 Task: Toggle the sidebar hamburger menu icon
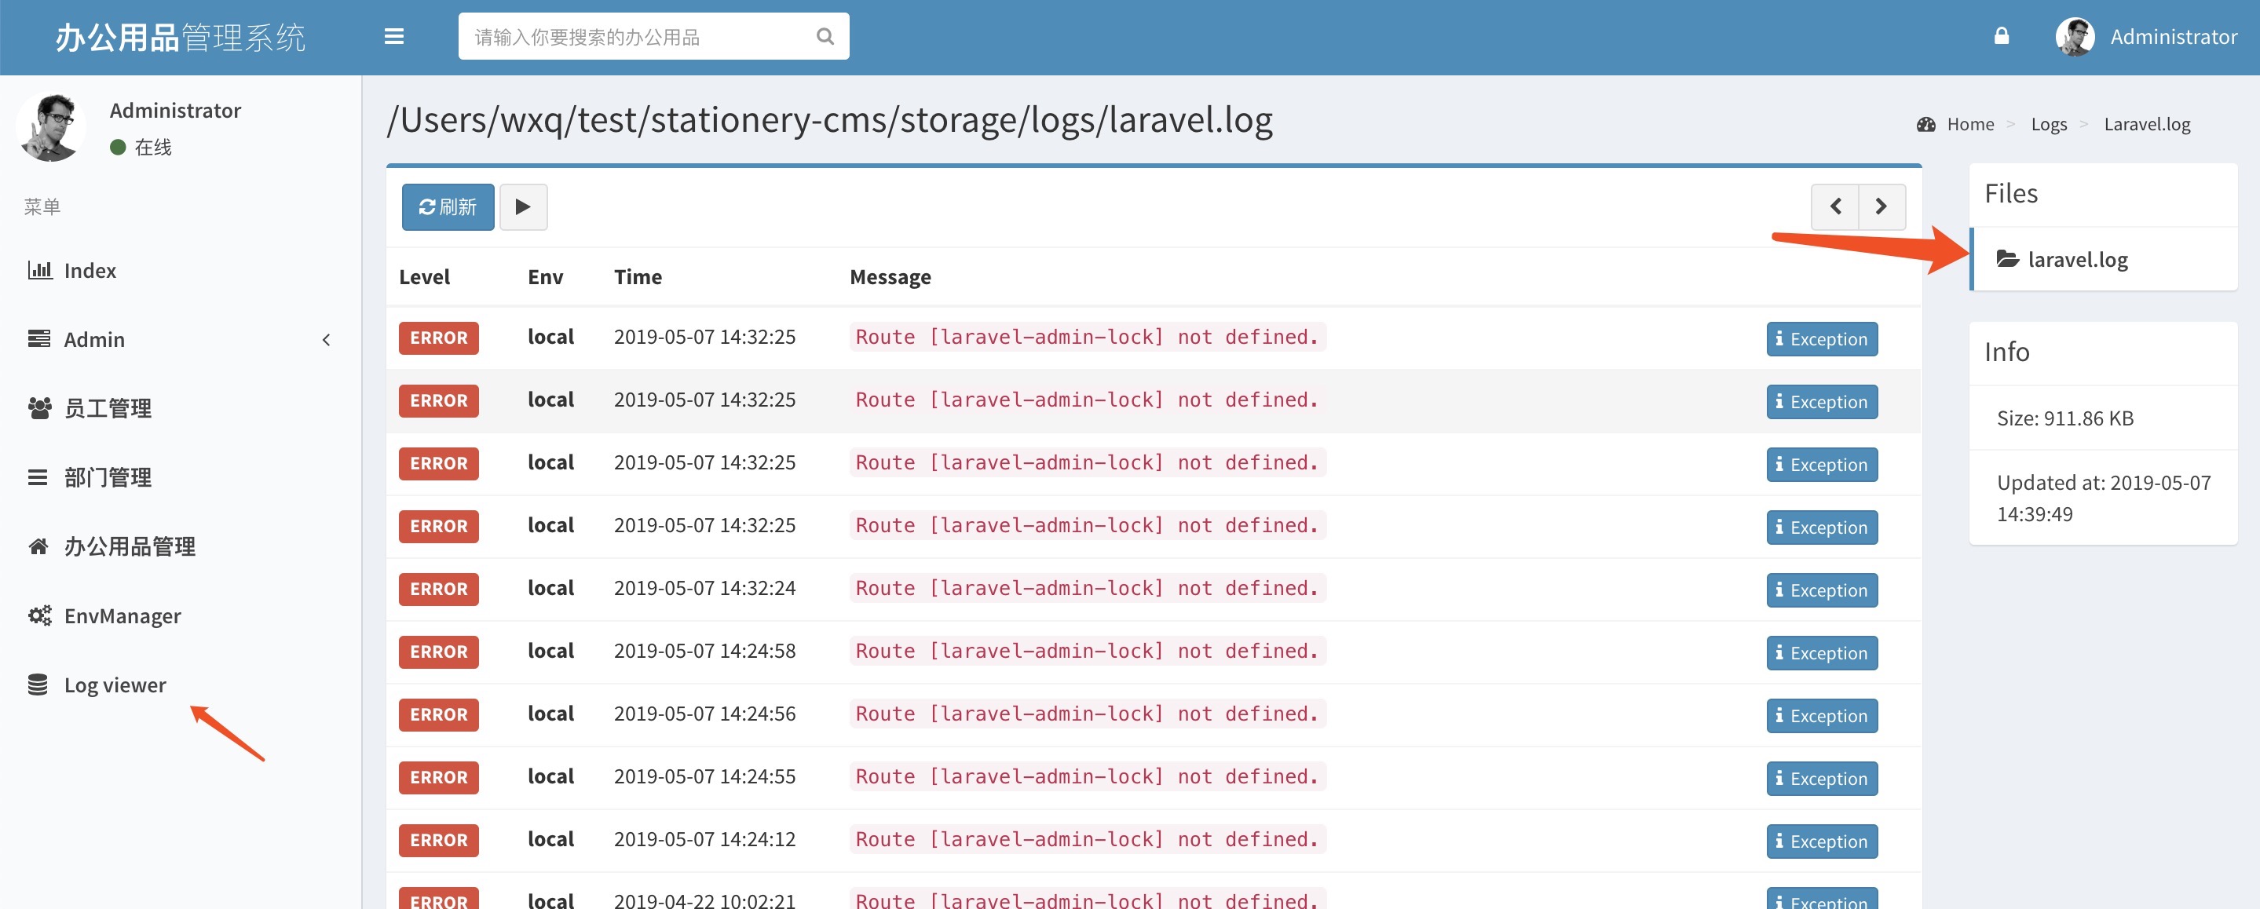pos(394,36)
